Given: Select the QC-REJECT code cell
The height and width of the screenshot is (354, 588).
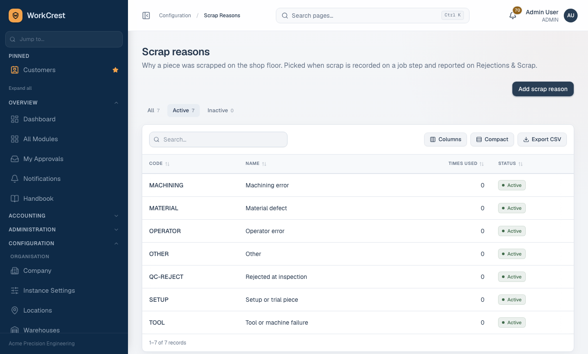Looking at the screenshot, I should click(x=166, y=277).
